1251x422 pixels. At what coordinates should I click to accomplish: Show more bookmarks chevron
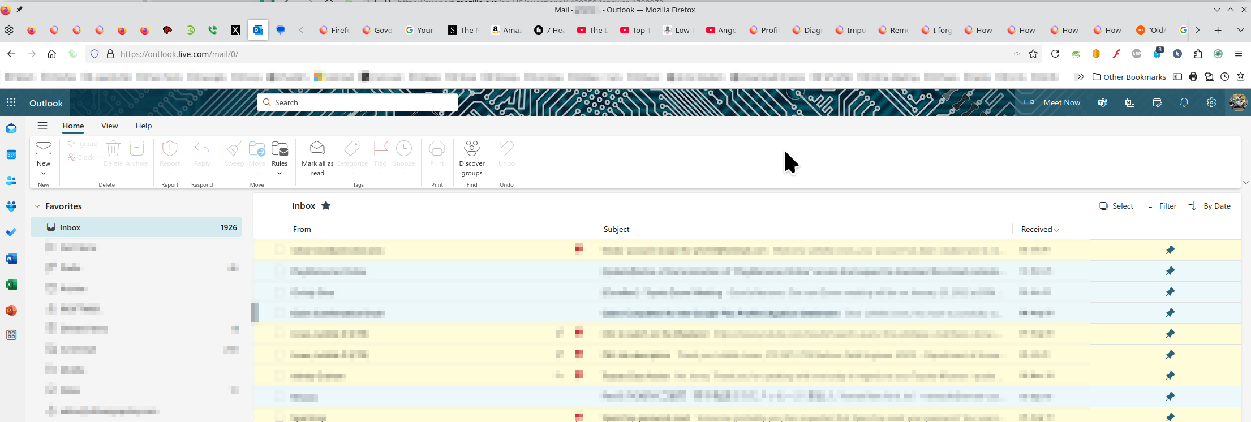[1080, 77]
